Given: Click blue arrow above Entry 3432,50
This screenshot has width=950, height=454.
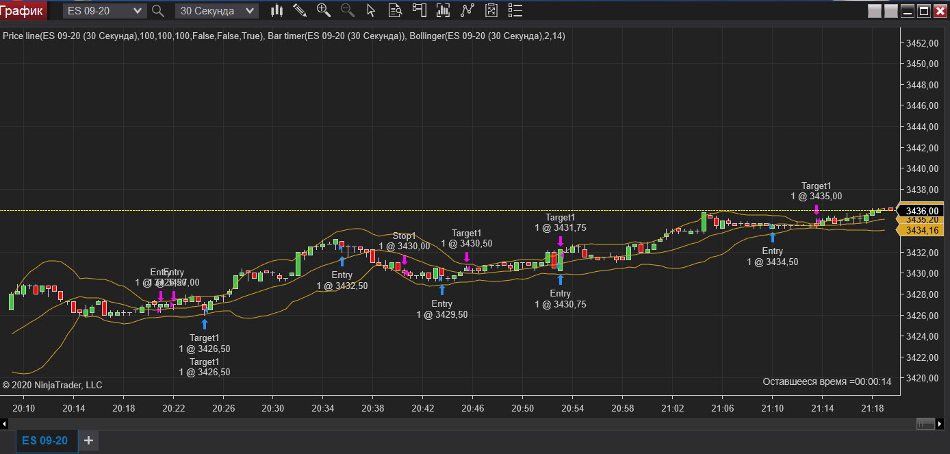Looking at the screenshot, I should tap(342, 261).
